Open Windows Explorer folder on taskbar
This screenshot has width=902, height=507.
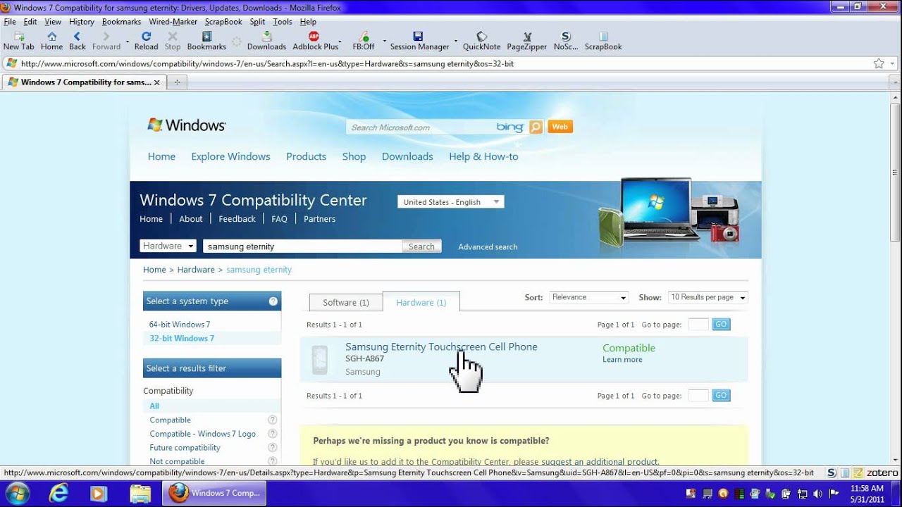140,493
